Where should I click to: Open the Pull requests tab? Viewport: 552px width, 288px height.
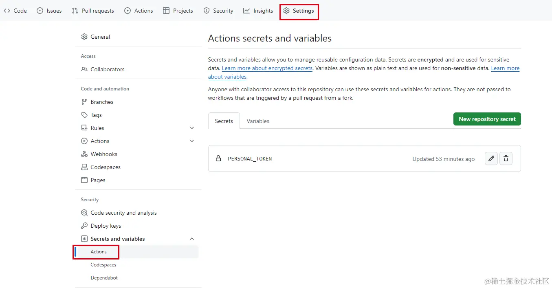click(x=93, y=11)
